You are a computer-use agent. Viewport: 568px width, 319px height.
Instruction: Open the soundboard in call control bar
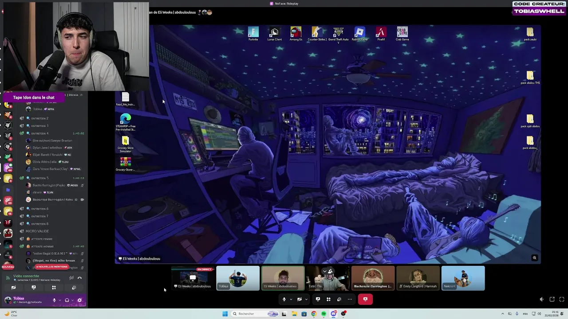click(339, 299)
